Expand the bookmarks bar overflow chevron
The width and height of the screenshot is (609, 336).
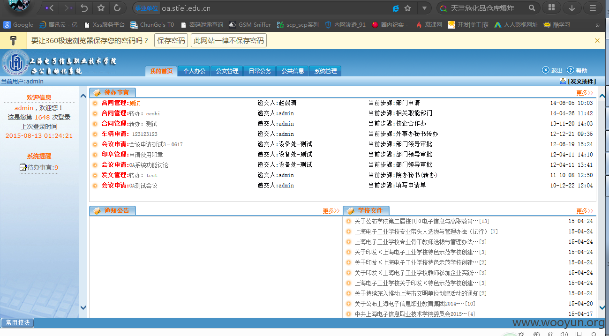(597, 25)
